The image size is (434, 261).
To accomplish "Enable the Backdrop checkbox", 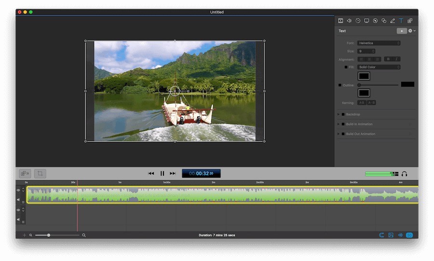I will pyautogui.click(x=343, y=114).
